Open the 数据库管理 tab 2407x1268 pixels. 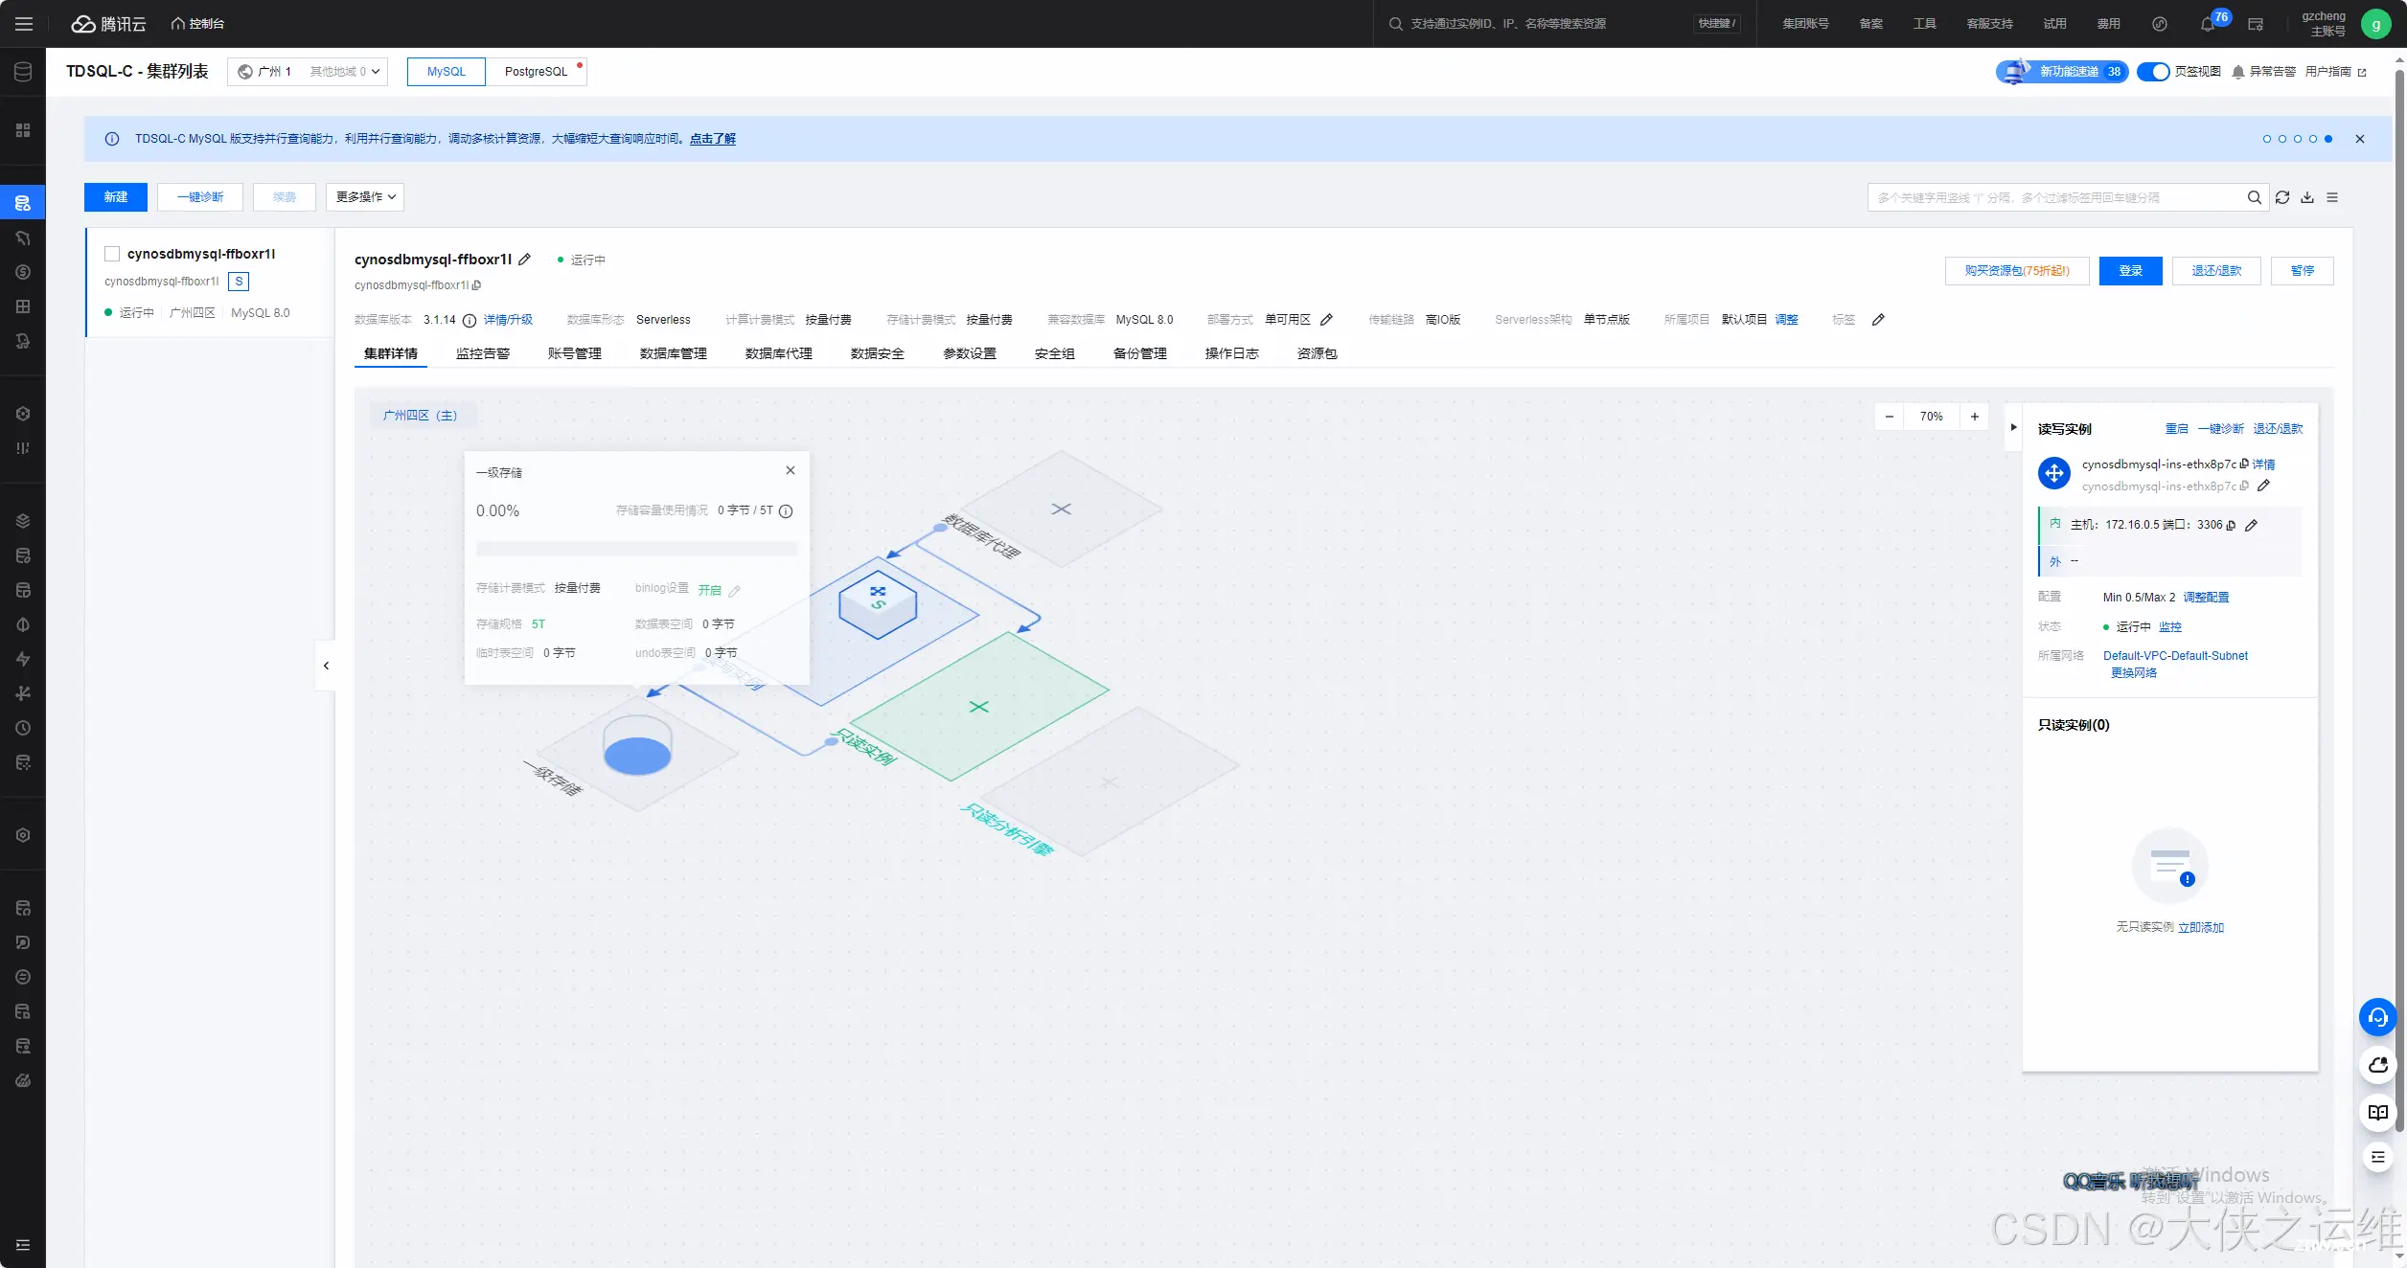pos(674,353)
